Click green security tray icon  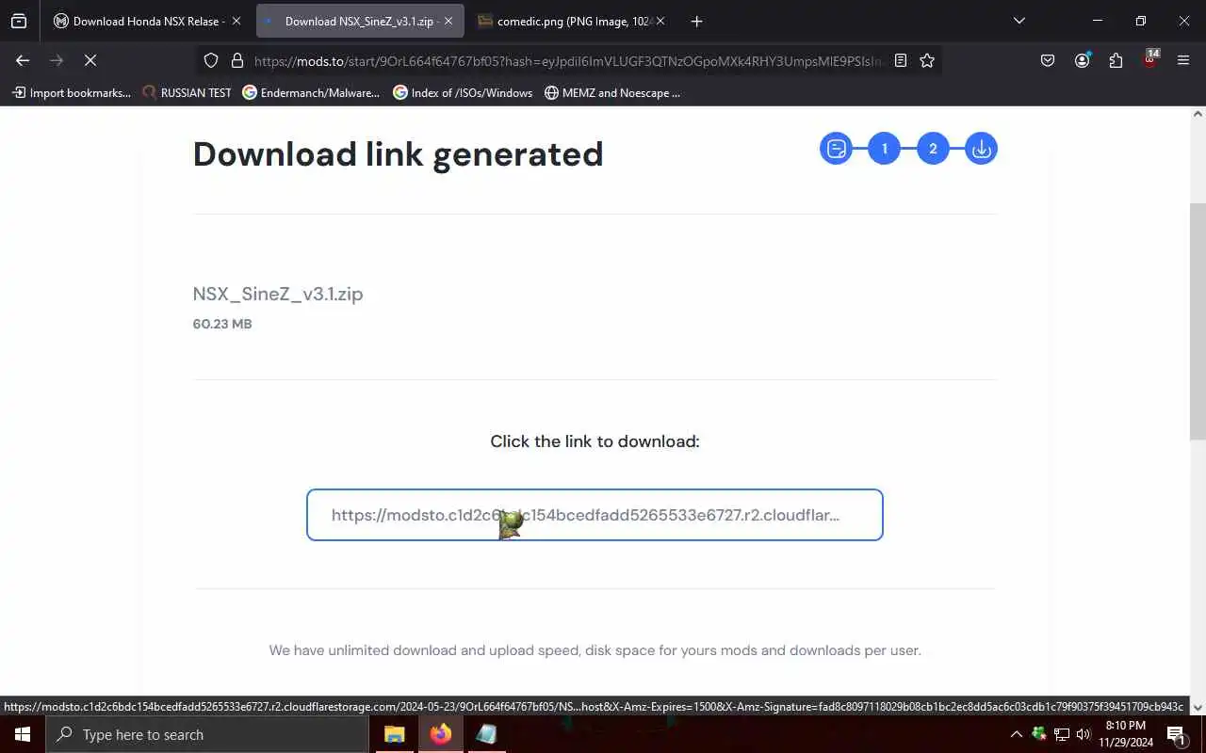pos(1039,734)
